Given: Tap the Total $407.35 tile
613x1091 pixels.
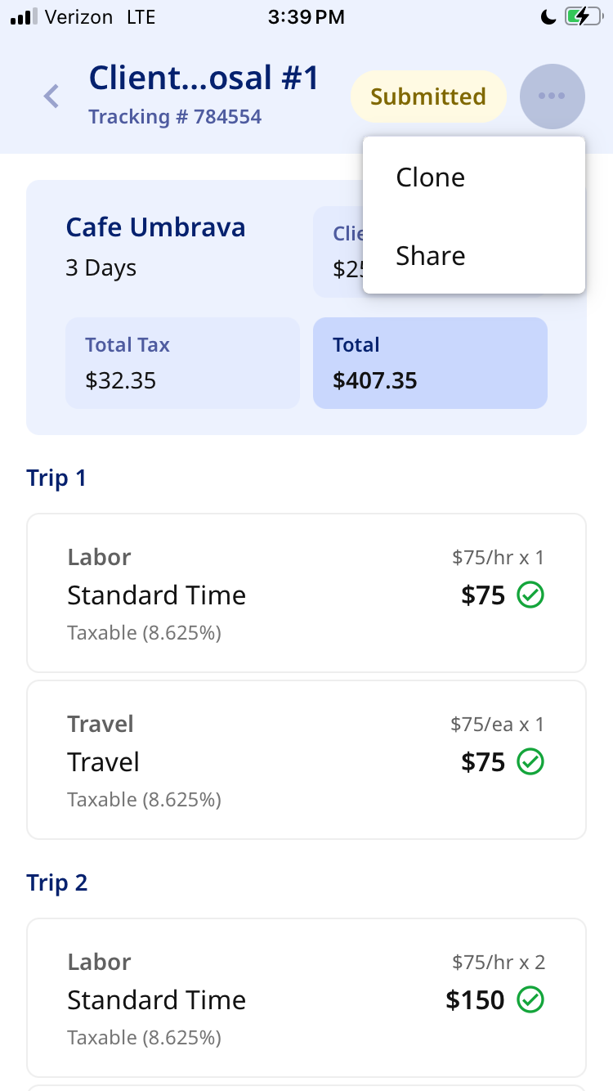Looking at the screenshot, I should [x=430, y=362].
